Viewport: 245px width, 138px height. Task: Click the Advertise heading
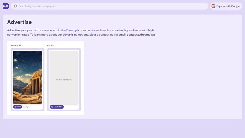point(19,22)
